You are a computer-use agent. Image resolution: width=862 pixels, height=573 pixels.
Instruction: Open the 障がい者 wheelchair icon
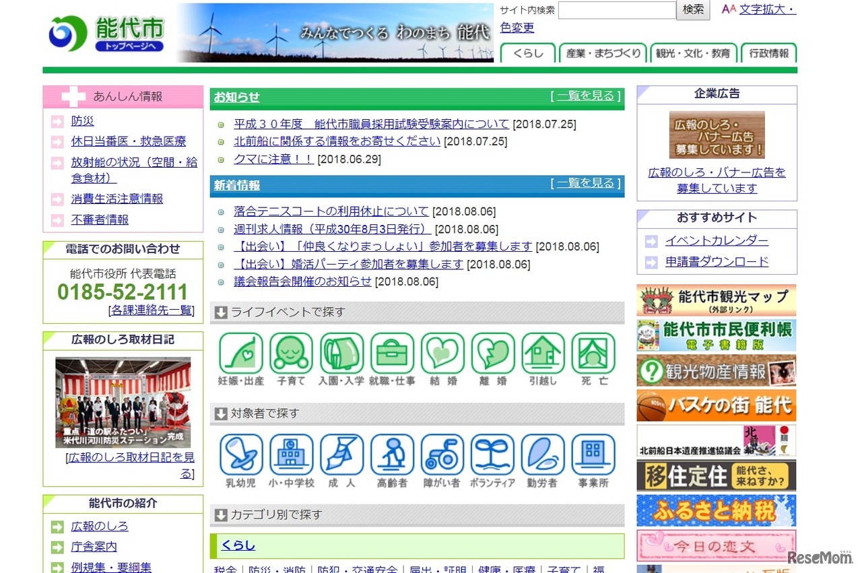(x=442, y=461)
